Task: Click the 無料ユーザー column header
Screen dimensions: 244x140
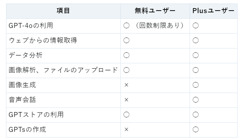Action: (x=155, y=11)
